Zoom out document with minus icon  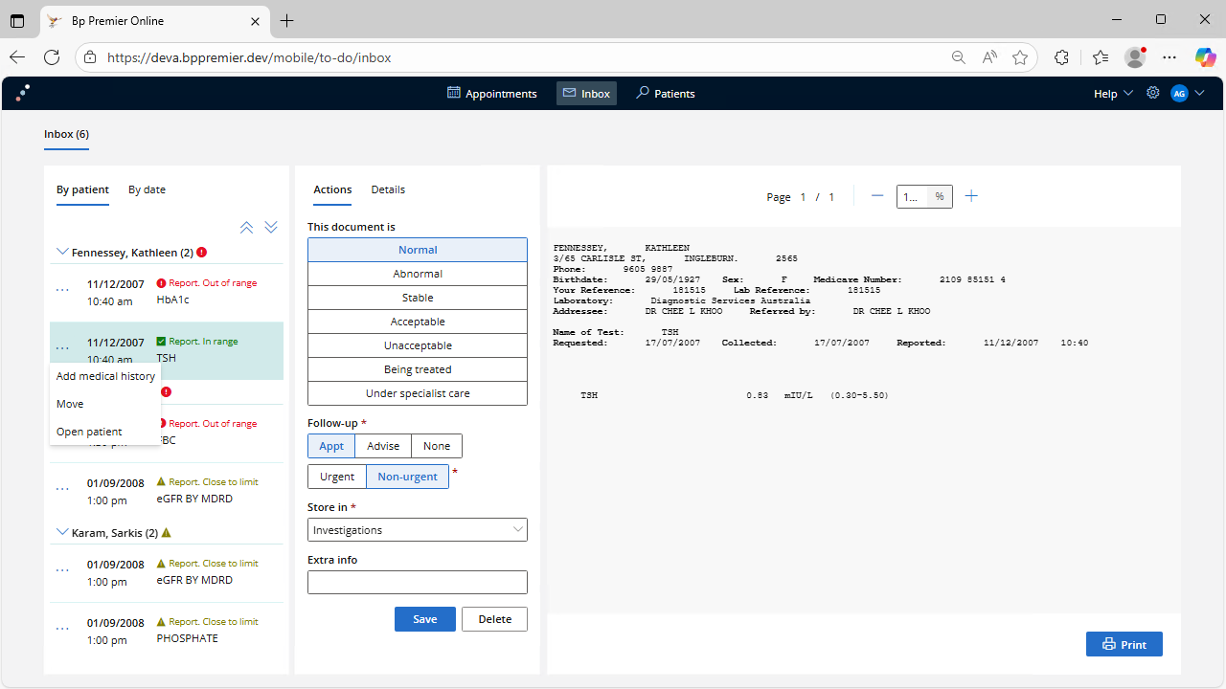pos(877,196)
